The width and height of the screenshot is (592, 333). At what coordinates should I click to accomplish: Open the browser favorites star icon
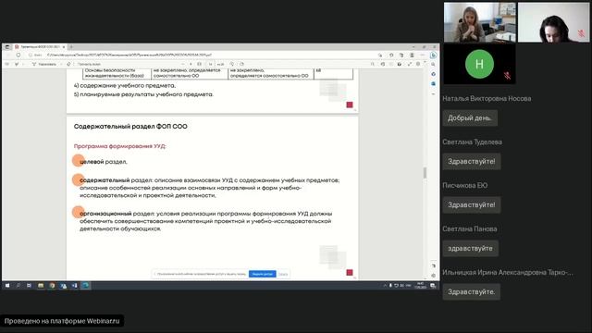391,55
